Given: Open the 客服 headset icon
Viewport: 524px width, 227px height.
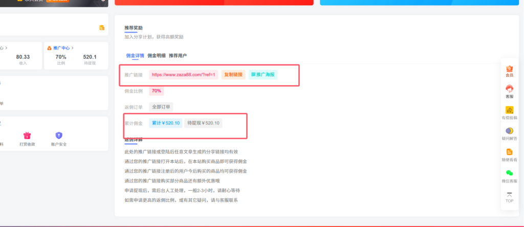Looking at the screenshot, I should tap(509, 89).
